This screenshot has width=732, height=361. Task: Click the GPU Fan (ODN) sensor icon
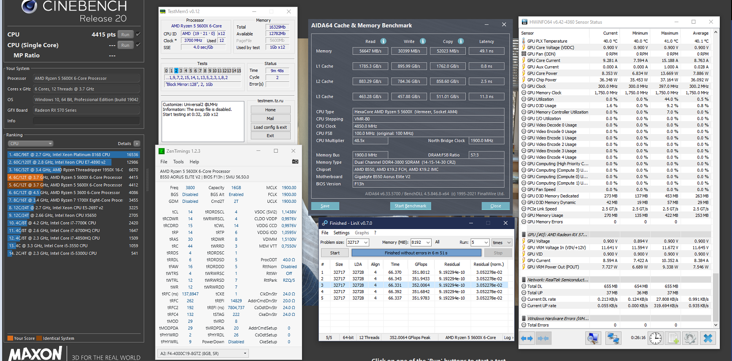click(524, 54)
